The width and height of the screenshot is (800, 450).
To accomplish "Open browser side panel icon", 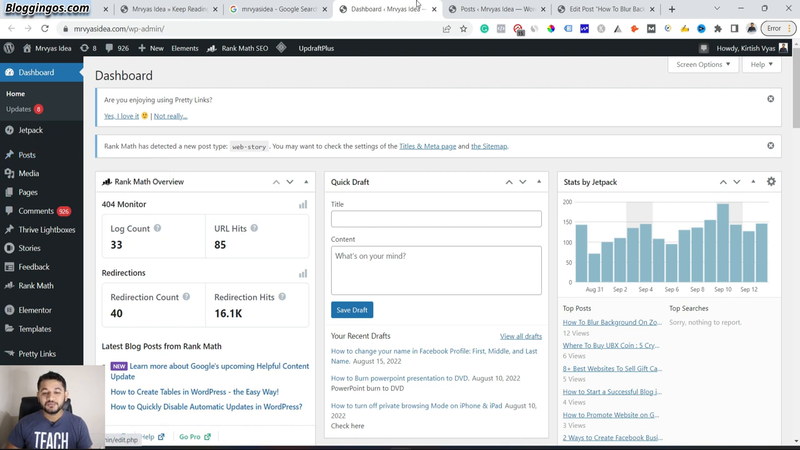I will (x=734, y=29).
